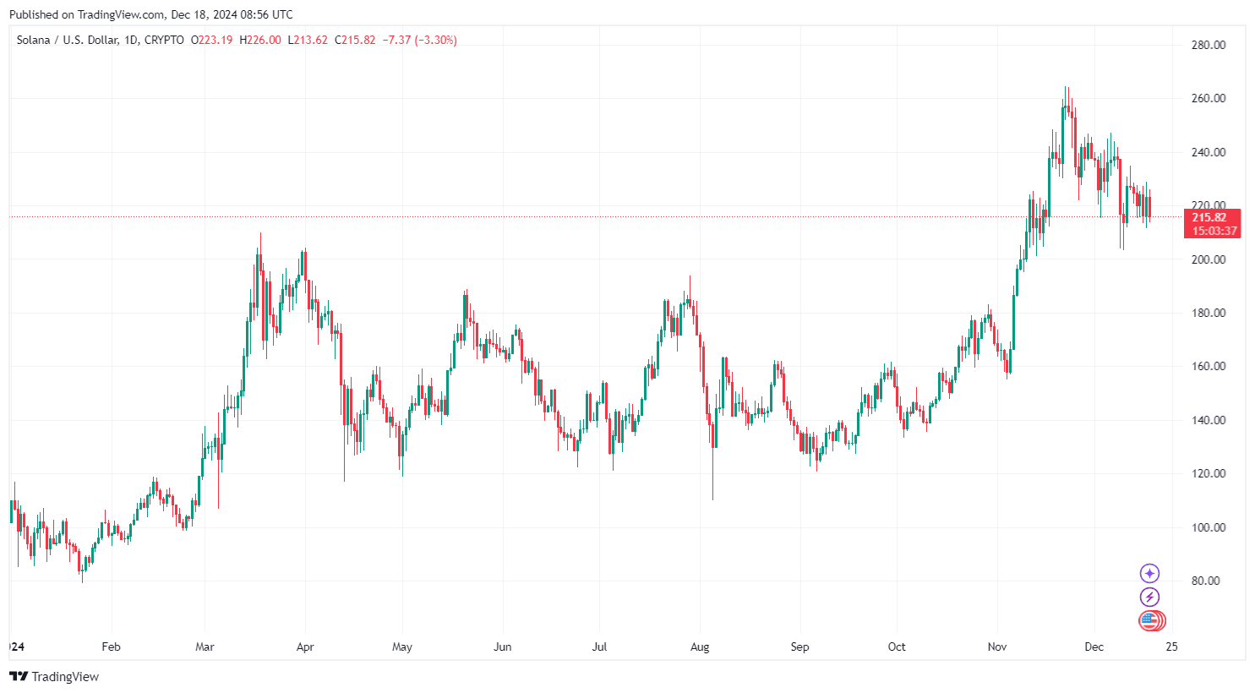
Task: Click the 140.00 price axis label
Action: tap(1209, 420)
